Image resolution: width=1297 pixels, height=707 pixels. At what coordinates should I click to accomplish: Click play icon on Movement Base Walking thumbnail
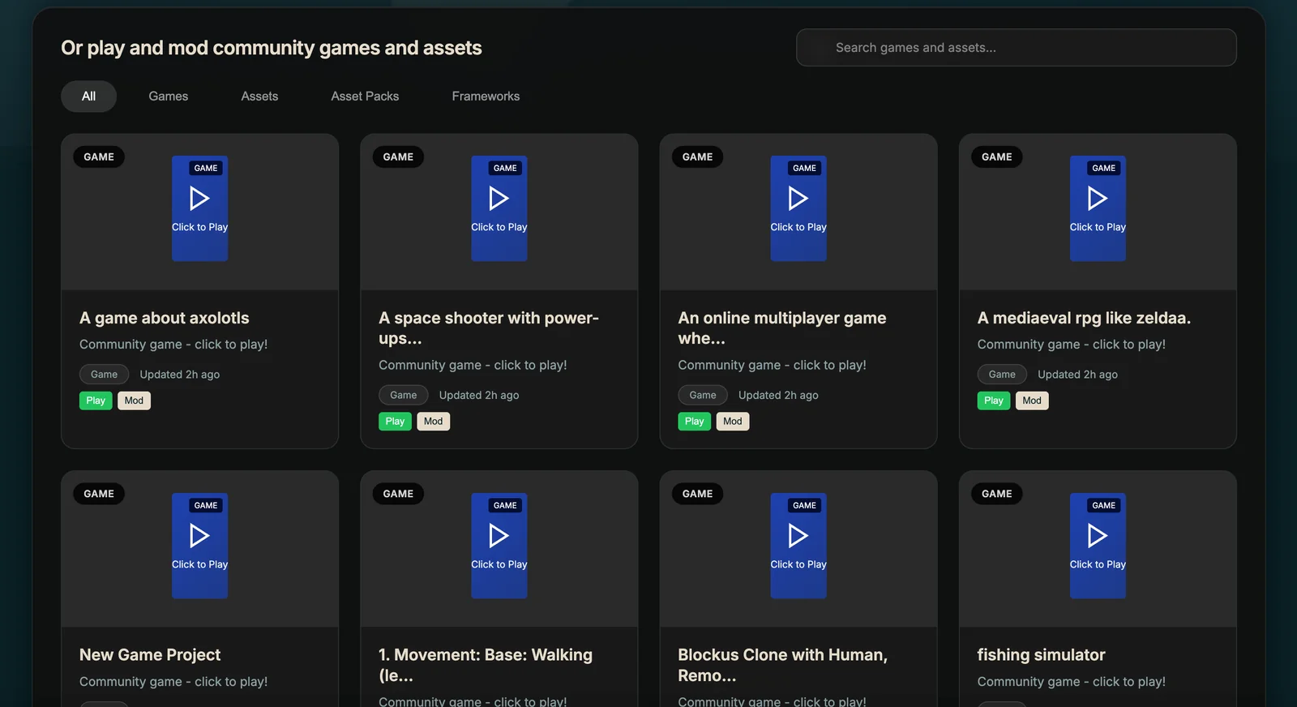[499, 536]
